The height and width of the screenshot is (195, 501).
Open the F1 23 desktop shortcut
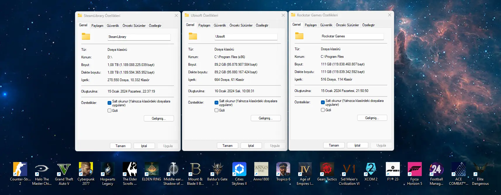coord(393,172)
